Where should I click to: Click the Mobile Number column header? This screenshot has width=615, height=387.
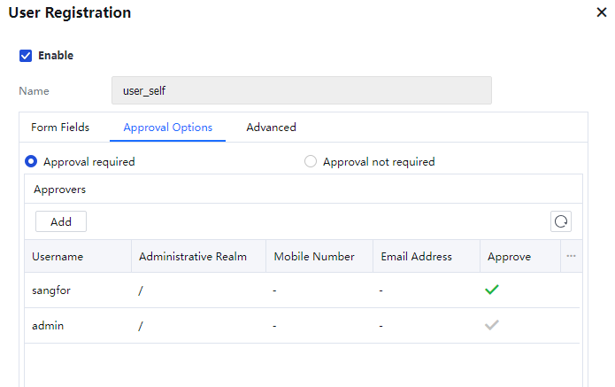[314, 257]
